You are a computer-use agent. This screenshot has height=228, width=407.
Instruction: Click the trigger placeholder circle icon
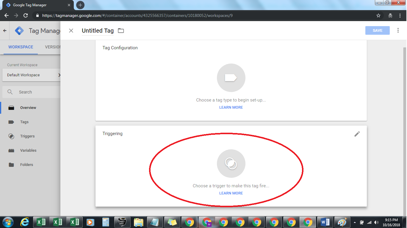point(231,164)
